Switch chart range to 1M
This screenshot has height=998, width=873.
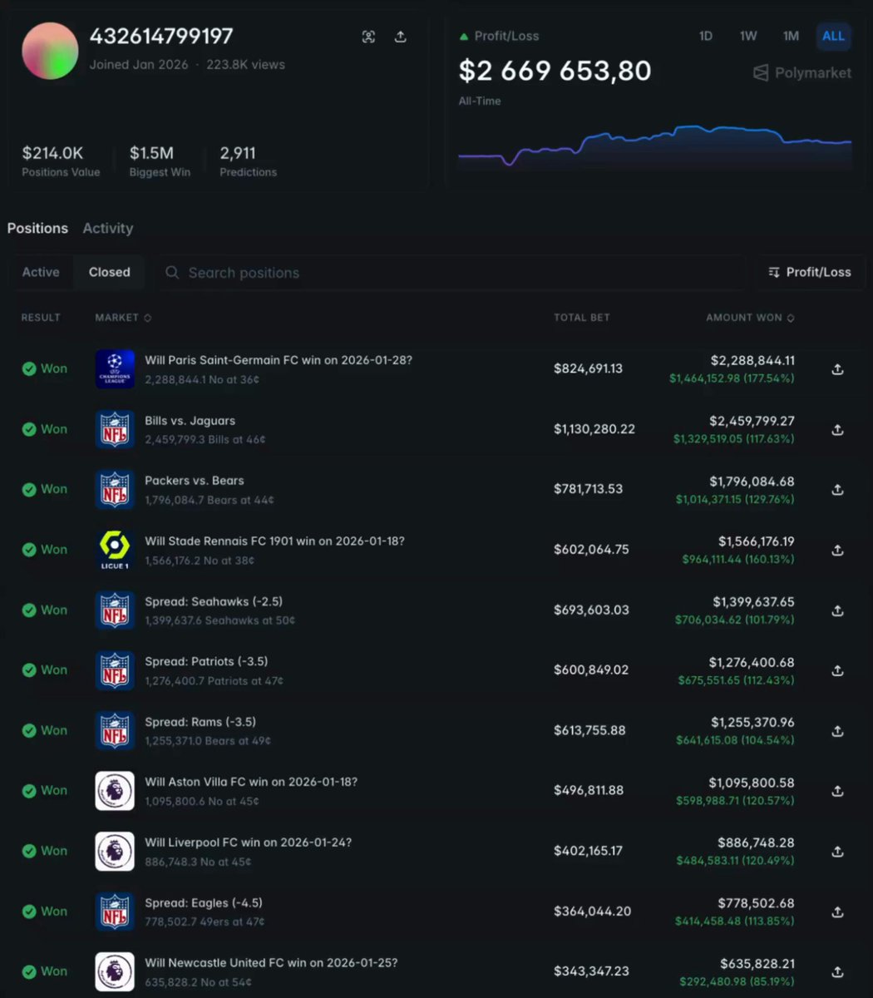(790, 36)
